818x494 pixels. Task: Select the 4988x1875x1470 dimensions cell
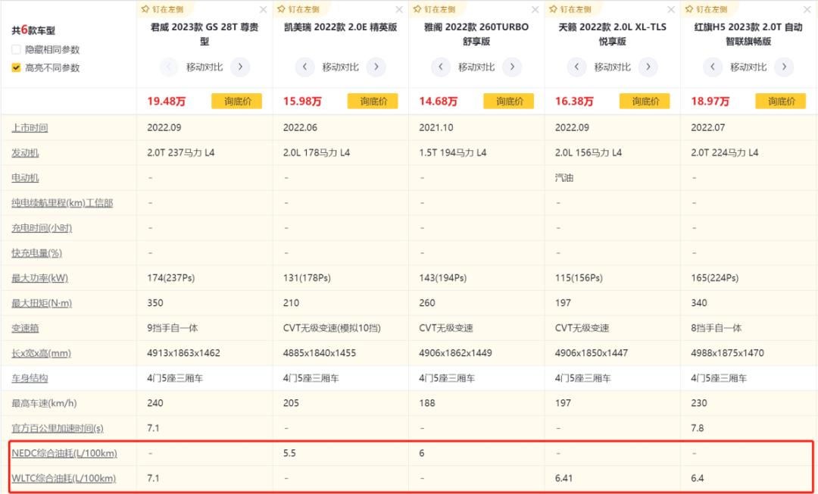727,353
